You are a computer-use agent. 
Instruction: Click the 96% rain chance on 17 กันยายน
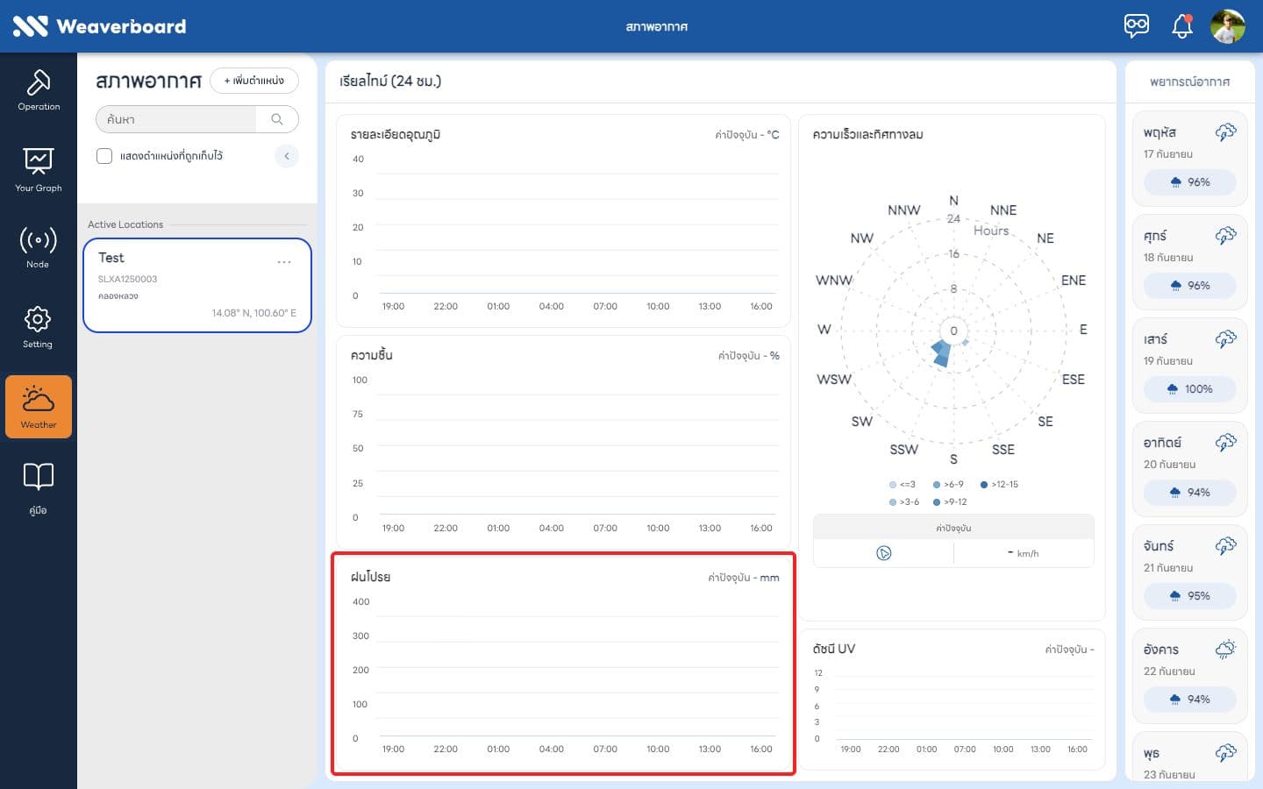click(x=1190, y=182)
